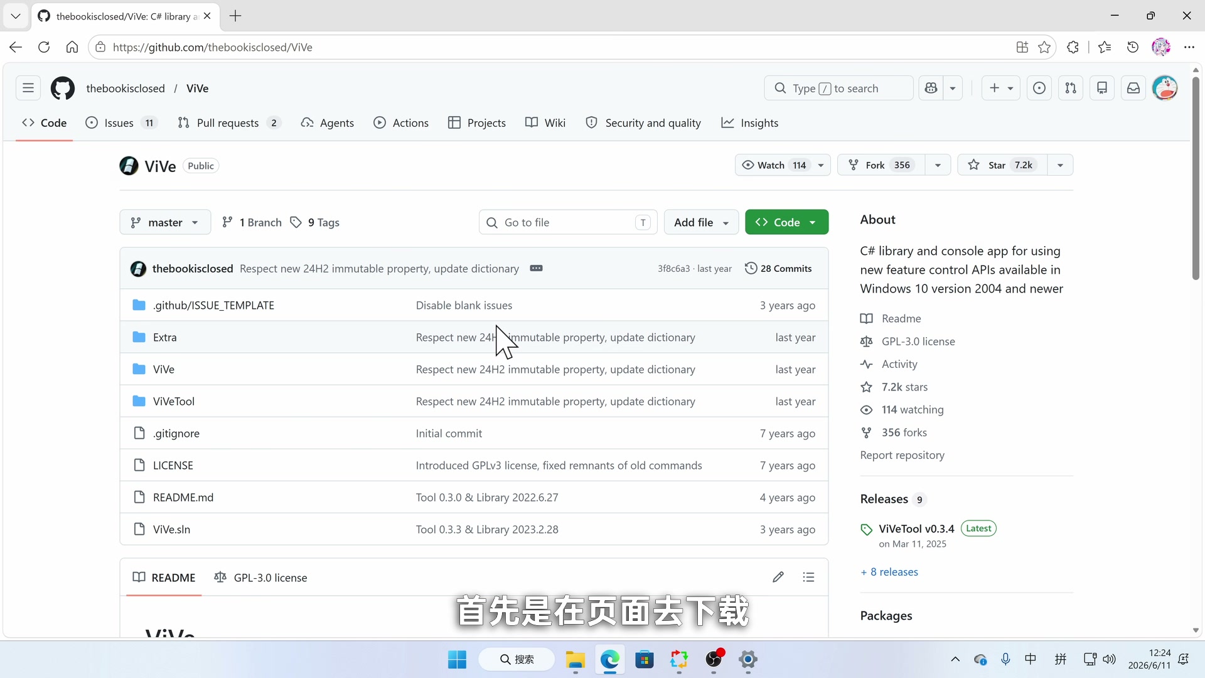This screenshot has height=678, width=1205.
Task: Open the notifications inbox icon
Action: pyautogui.click(x=1133, y=88)
